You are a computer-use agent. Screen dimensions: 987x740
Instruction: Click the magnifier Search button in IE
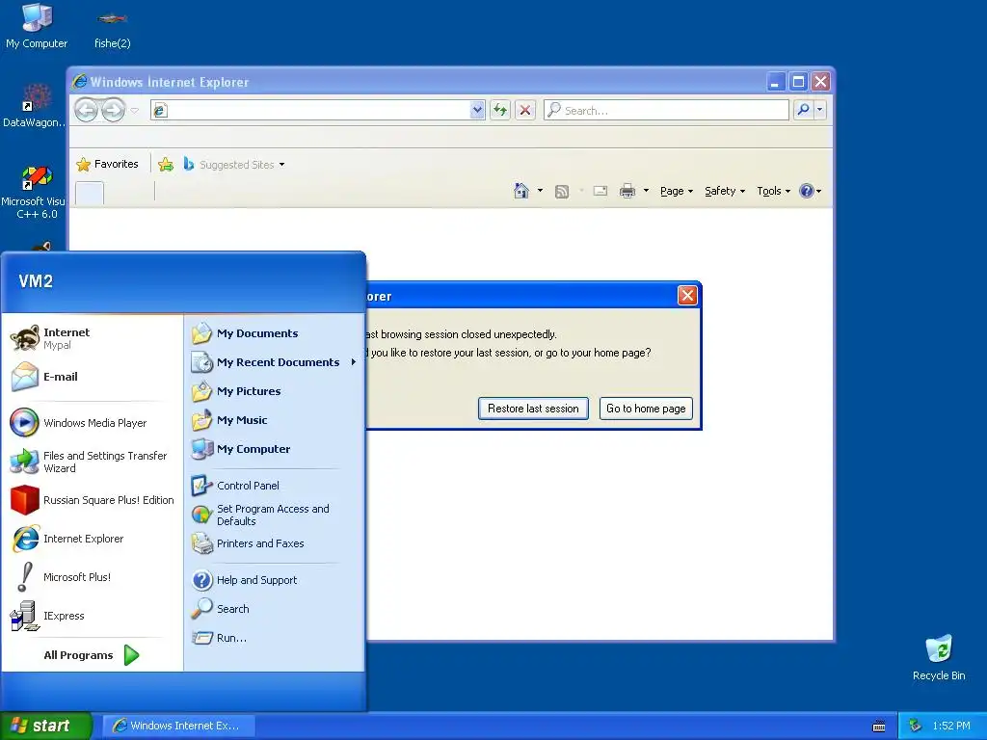[803, 110]
